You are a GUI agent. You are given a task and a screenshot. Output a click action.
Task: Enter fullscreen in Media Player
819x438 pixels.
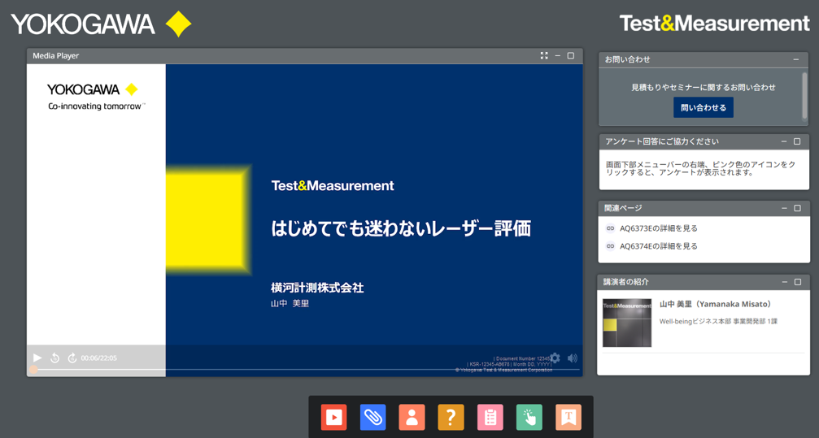pyautogui.click(x=544, y=55)
